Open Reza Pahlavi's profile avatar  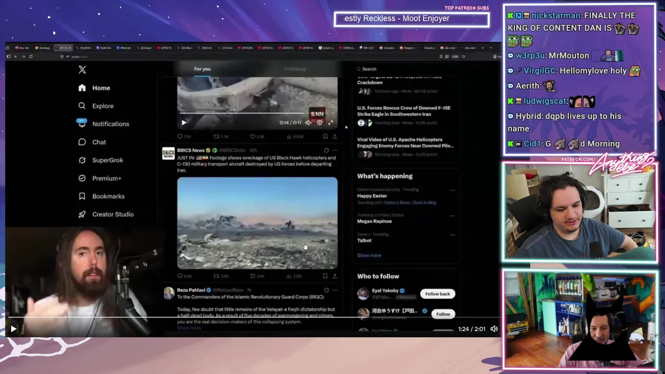pos(168,293)
